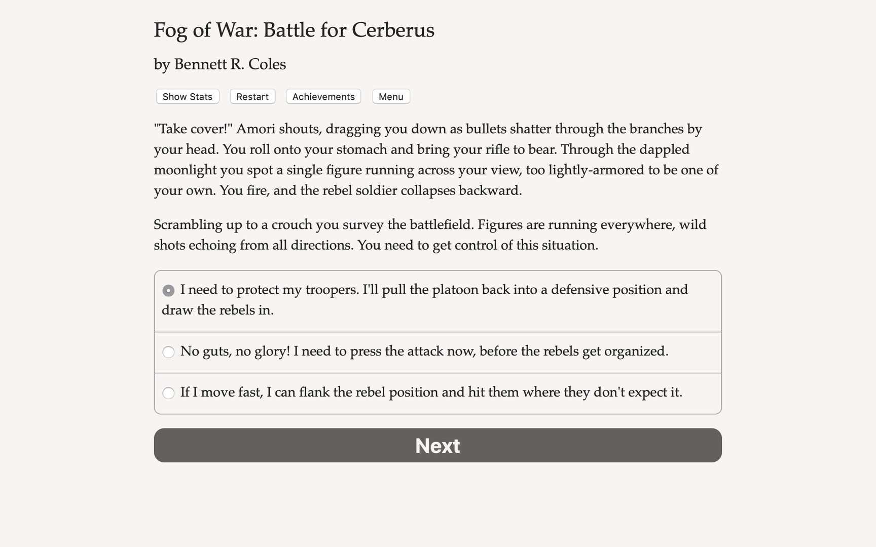Image resolution: width=876 pixels, height=547 pixels.
Task: Click the title 'Fog of War: Battle for Cerberus'
Action: tap(294, 30)
